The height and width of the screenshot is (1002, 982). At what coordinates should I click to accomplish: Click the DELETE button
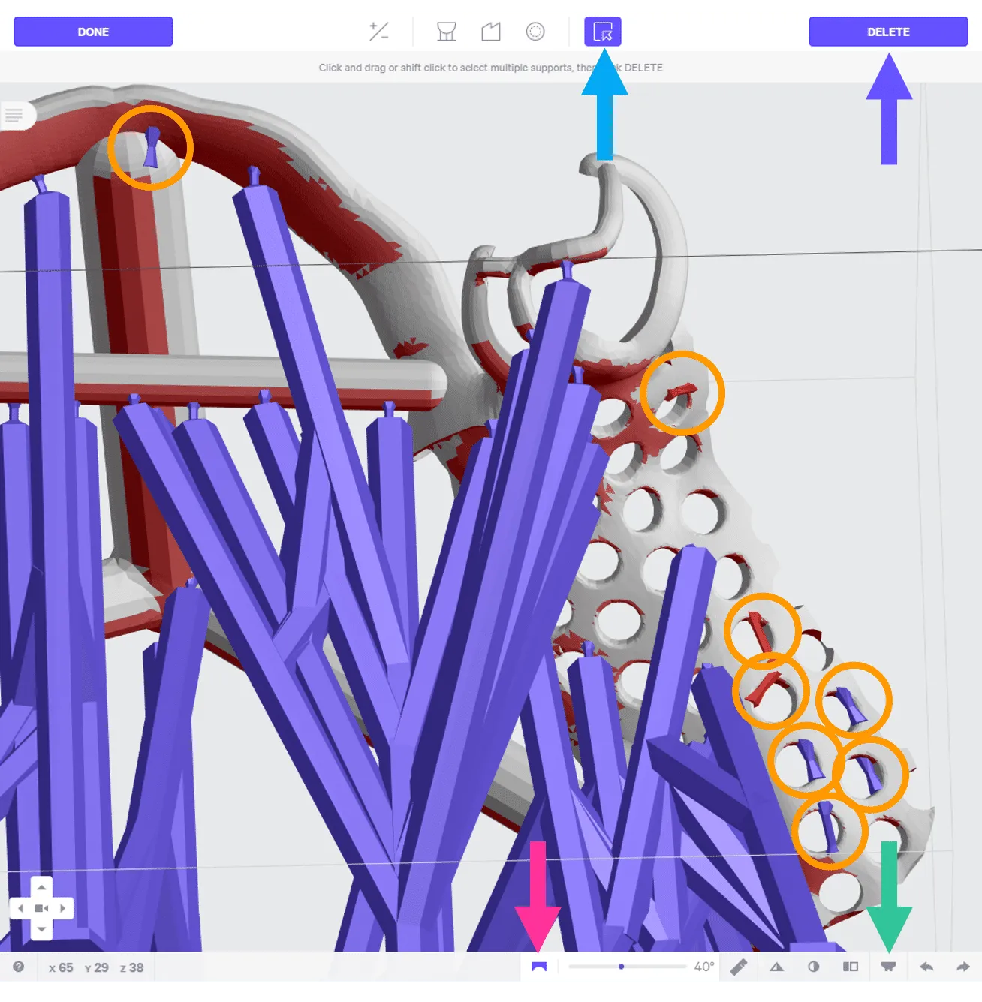click(888, 32)
